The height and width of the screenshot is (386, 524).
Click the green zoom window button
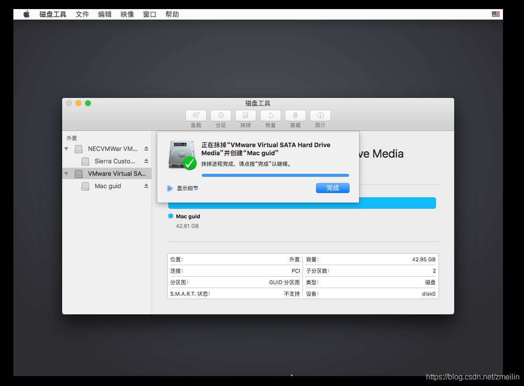[88, 103]
